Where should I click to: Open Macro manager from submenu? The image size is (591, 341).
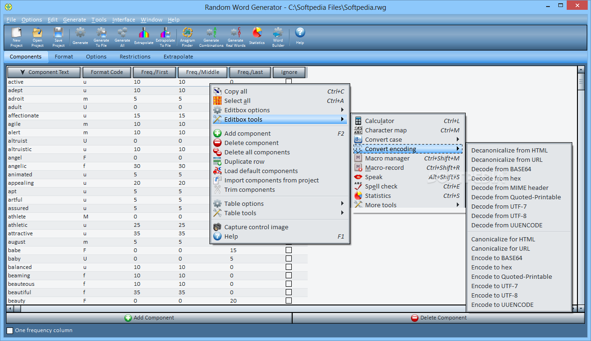pyautogui.click(x=408, y=158)
